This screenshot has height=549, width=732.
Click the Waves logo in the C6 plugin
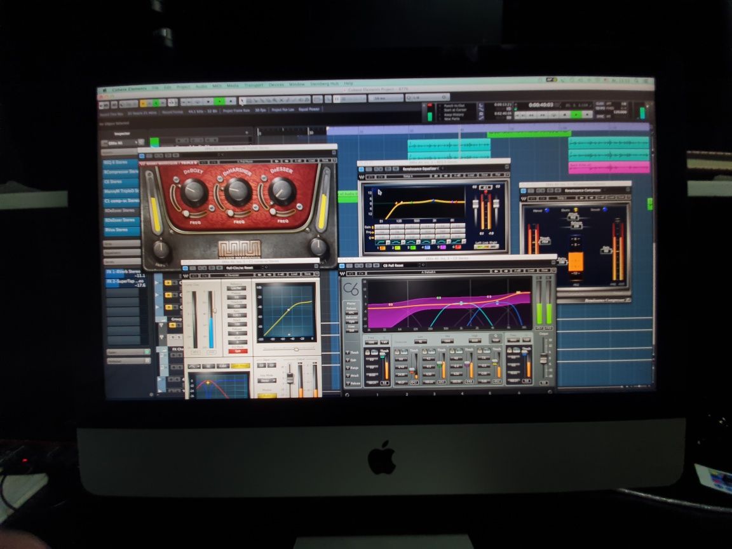click(343, 273)
